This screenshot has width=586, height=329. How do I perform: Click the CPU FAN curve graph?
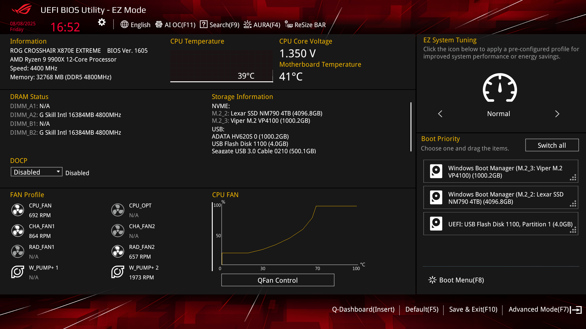[x=289, y=235]
